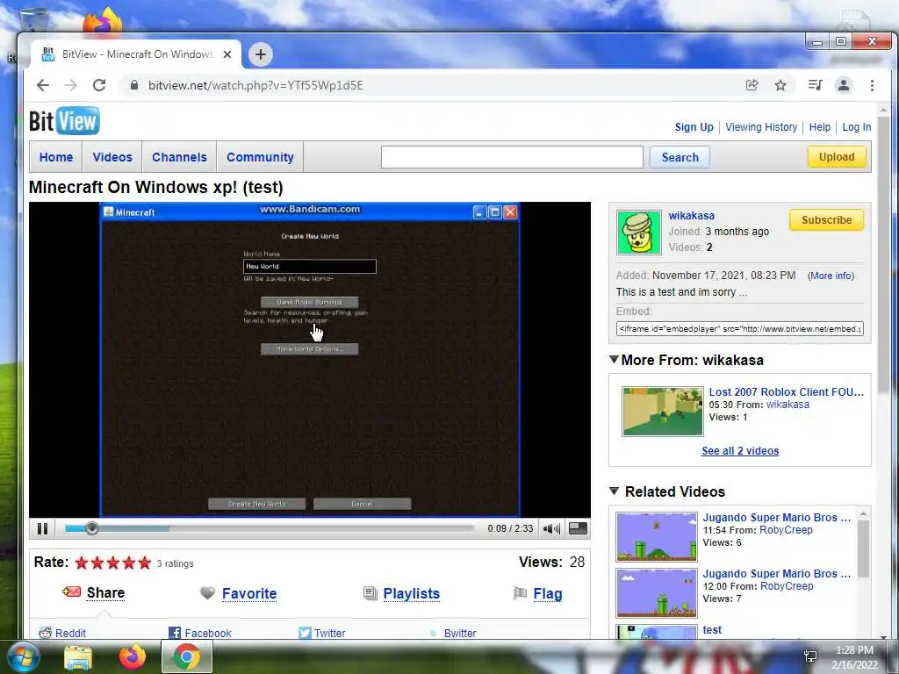Open the Flag tab link
The image size is (899, 674).
(548, 594)
